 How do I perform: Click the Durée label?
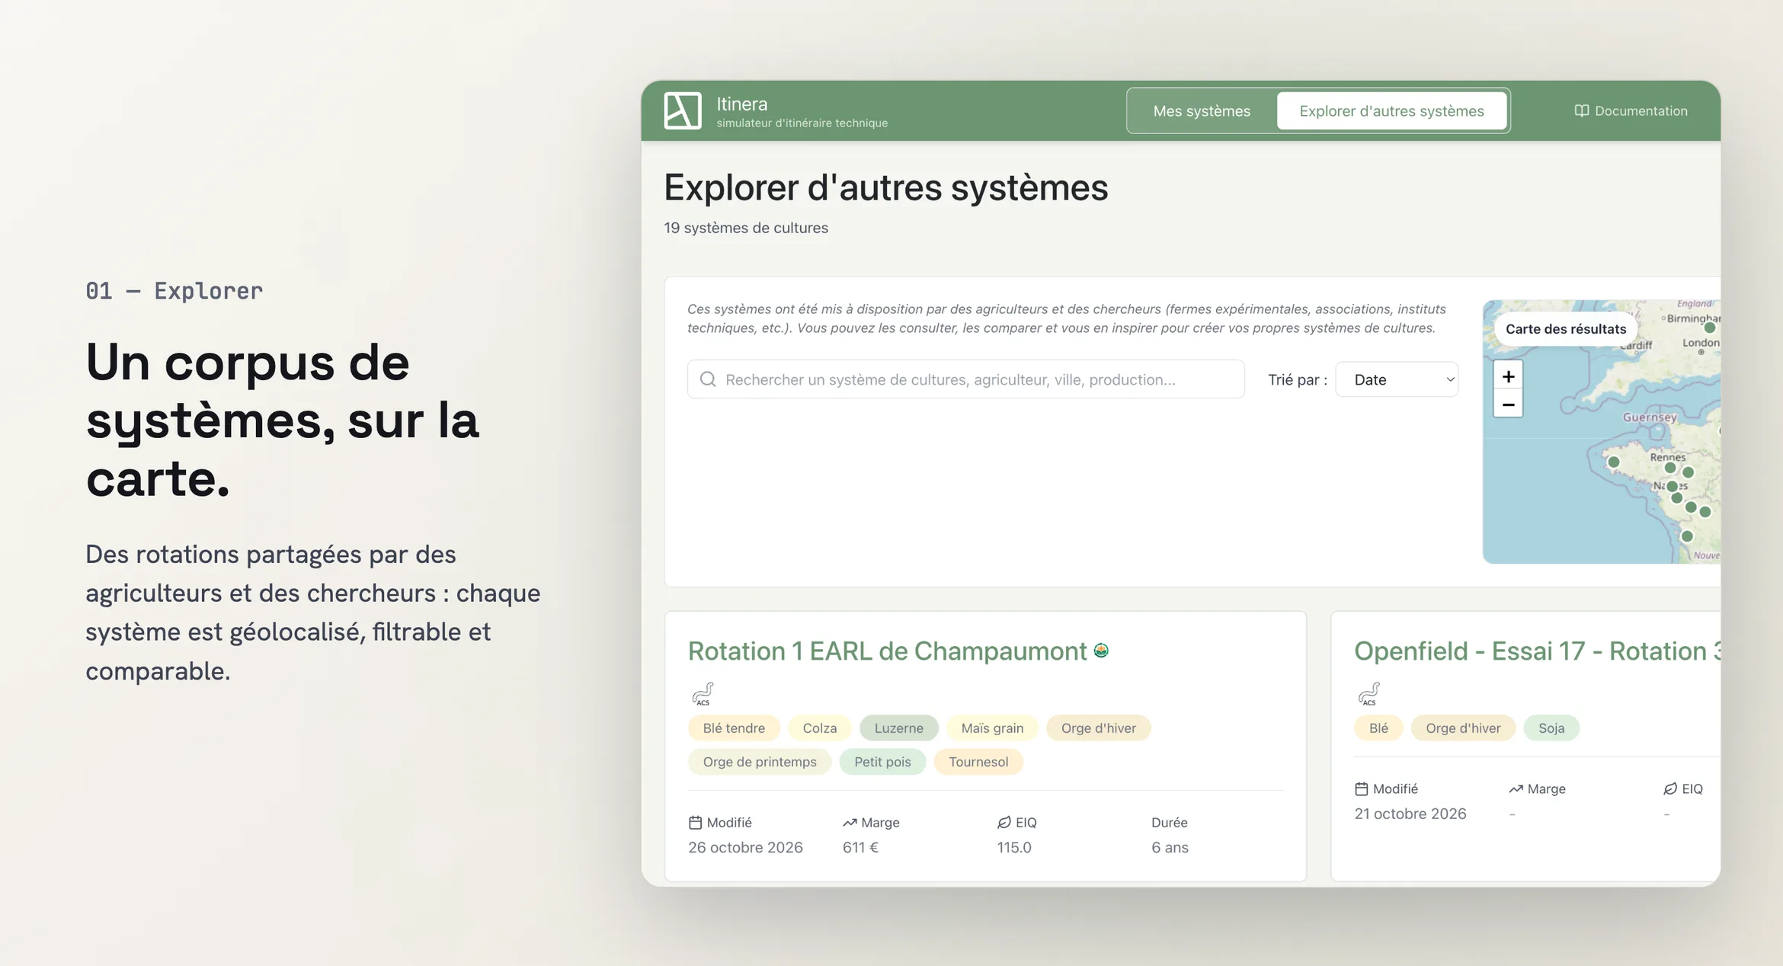click(1170, 823)
